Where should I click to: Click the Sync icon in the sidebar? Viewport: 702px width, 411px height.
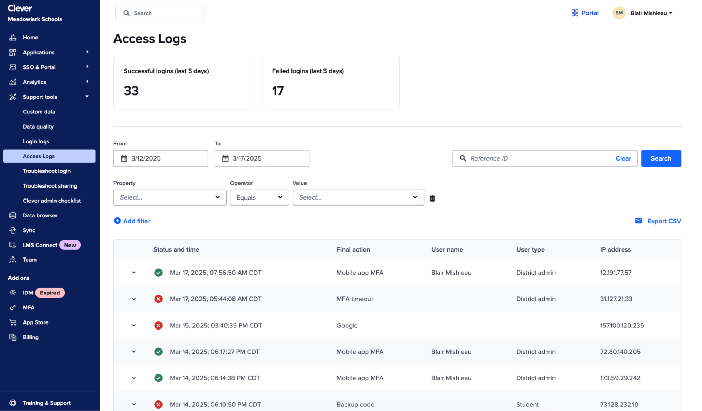pyautogui.click(x=13, y=230)
